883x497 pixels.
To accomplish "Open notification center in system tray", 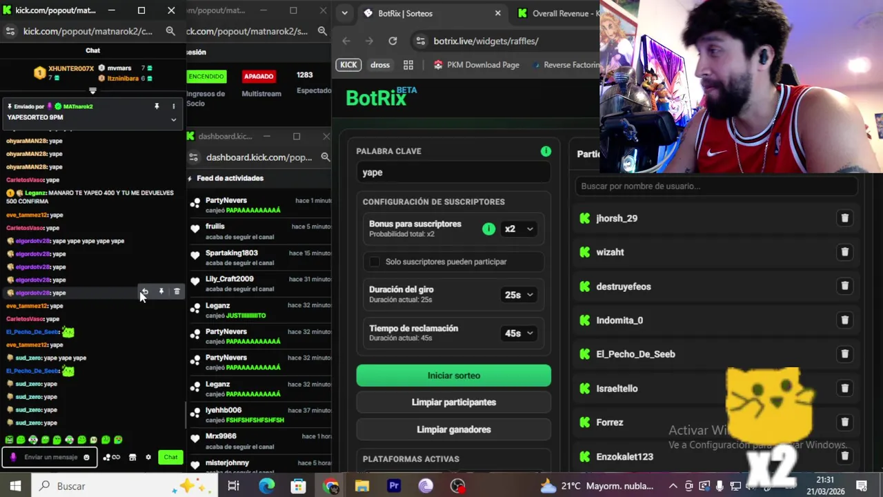I will click(x=861, y=486).
